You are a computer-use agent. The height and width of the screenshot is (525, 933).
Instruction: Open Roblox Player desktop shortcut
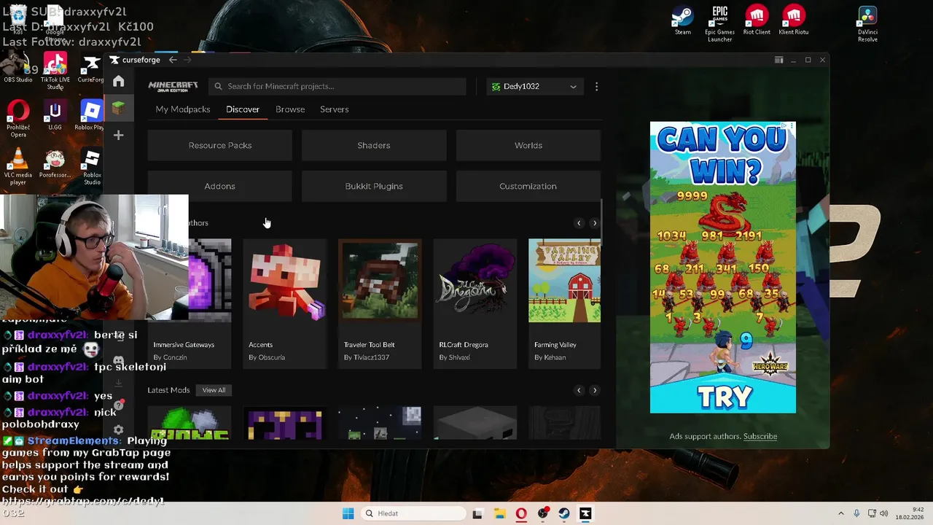[91, 115]
